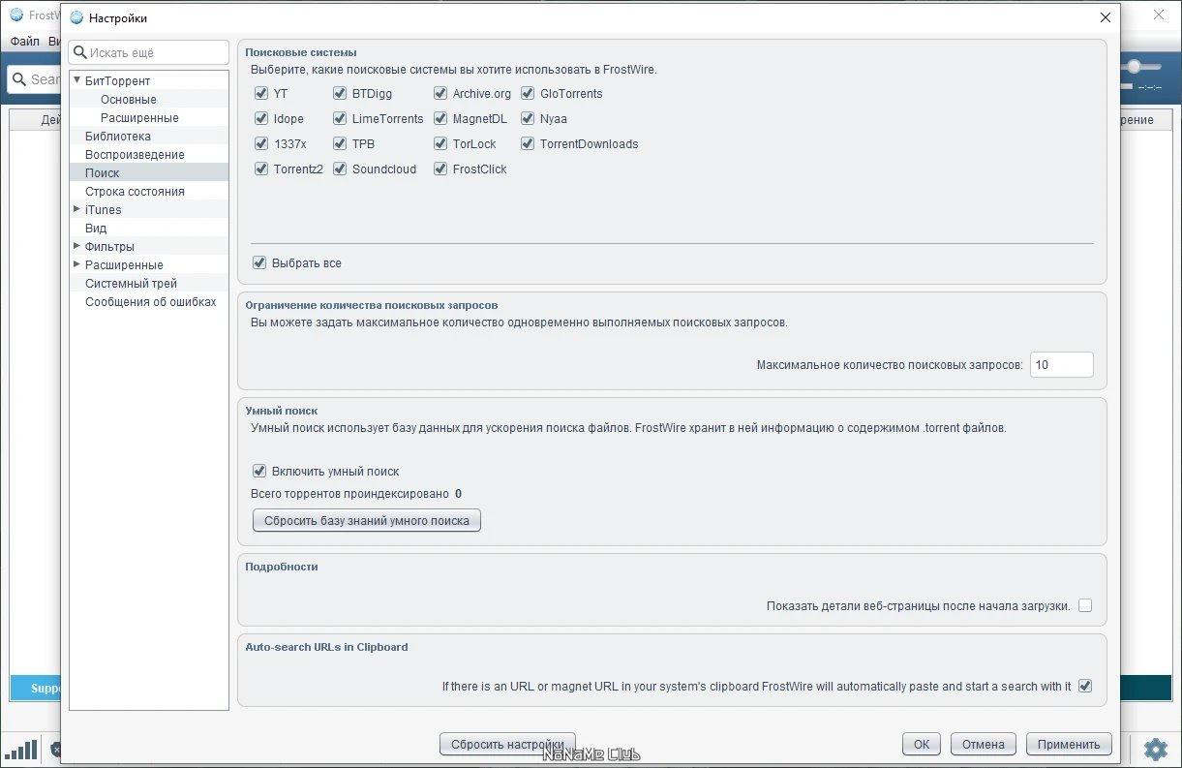Click the search magnifier icon in FrostWire main window
The width and height of the screenshot is (1182, 768).
18,79
